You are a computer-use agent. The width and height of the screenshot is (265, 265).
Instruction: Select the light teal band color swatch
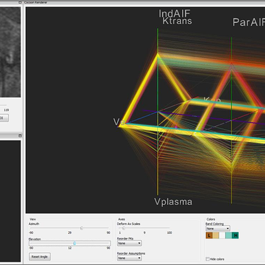tap(229, 235)
